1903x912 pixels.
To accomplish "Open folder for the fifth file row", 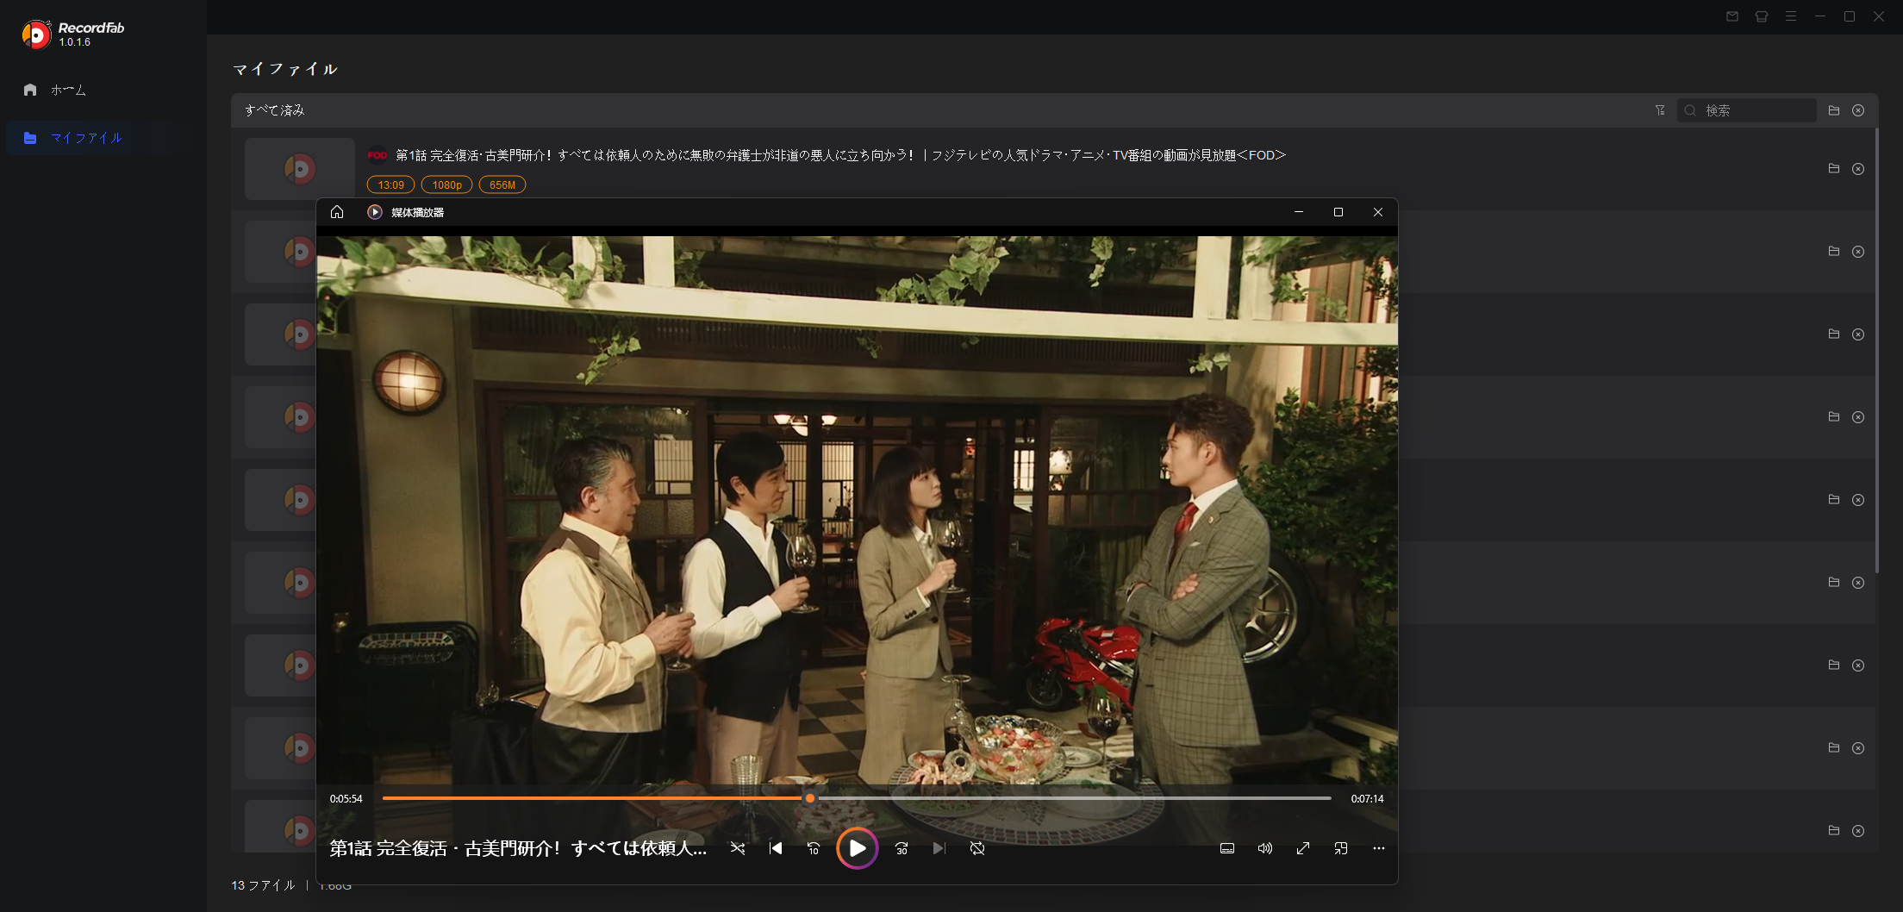I will (1834, 500).
